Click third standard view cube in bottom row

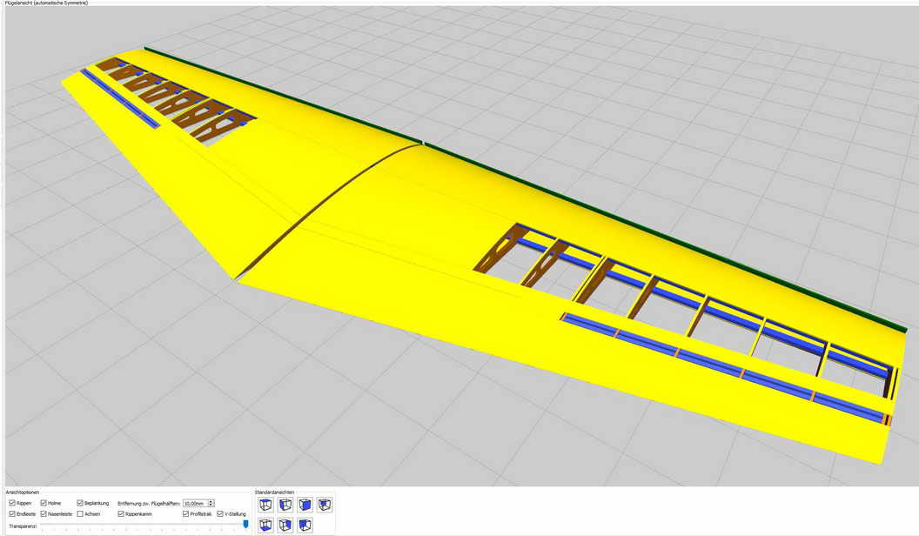305,525
